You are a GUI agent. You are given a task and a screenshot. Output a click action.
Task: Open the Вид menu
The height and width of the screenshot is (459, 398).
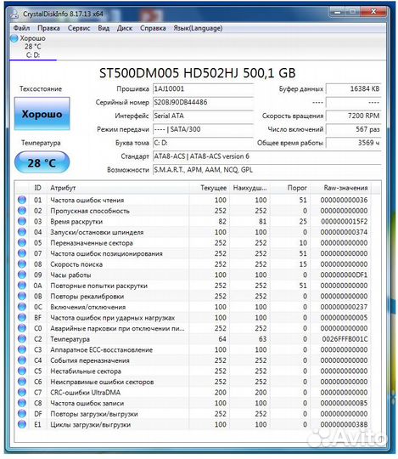tap(104, 28)
